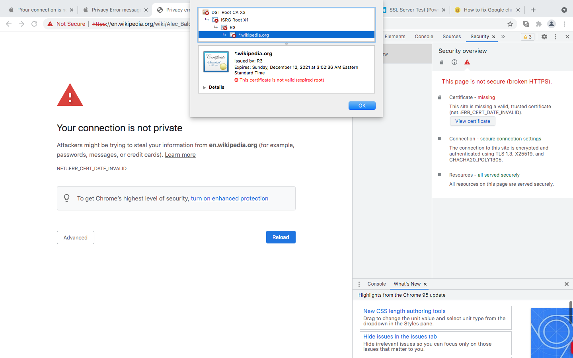
Task: Switch to the "SSL Server Test" browser tab
Action: point(413,10)
